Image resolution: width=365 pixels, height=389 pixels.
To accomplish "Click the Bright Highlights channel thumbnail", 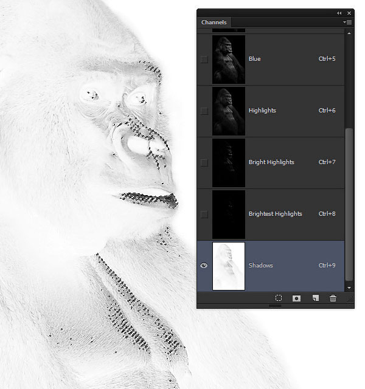I will point(229,163).
